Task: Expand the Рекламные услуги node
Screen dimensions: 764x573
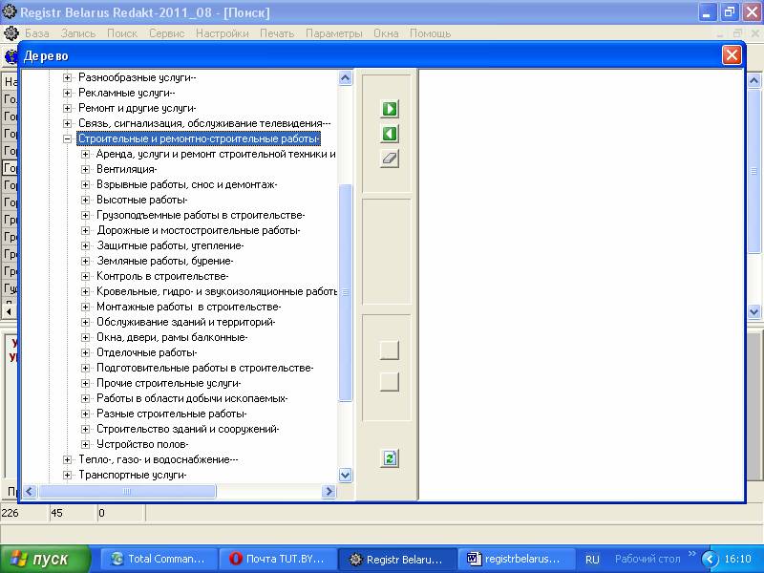Action: click(x=68, y=94)
